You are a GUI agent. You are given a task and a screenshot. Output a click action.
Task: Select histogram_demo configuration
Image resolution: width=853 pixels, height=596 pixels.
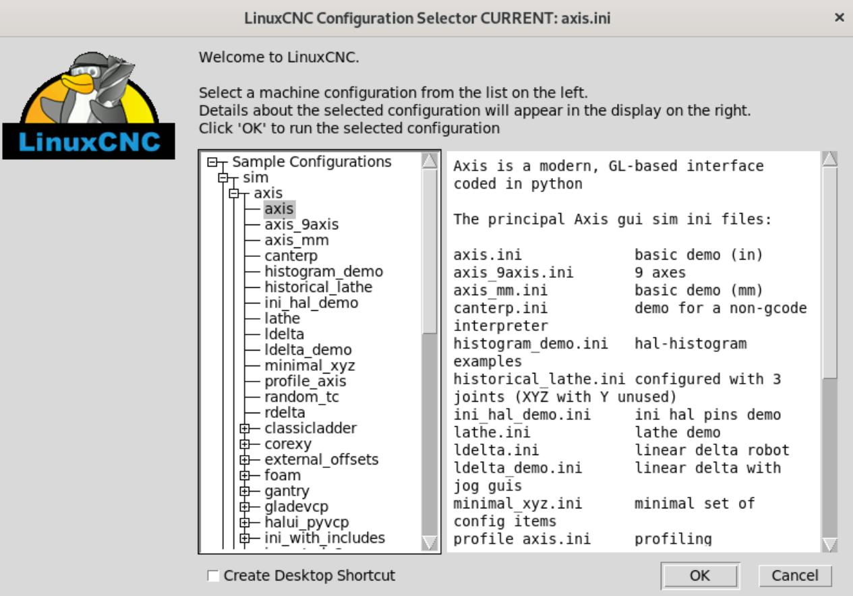[324, 272]
